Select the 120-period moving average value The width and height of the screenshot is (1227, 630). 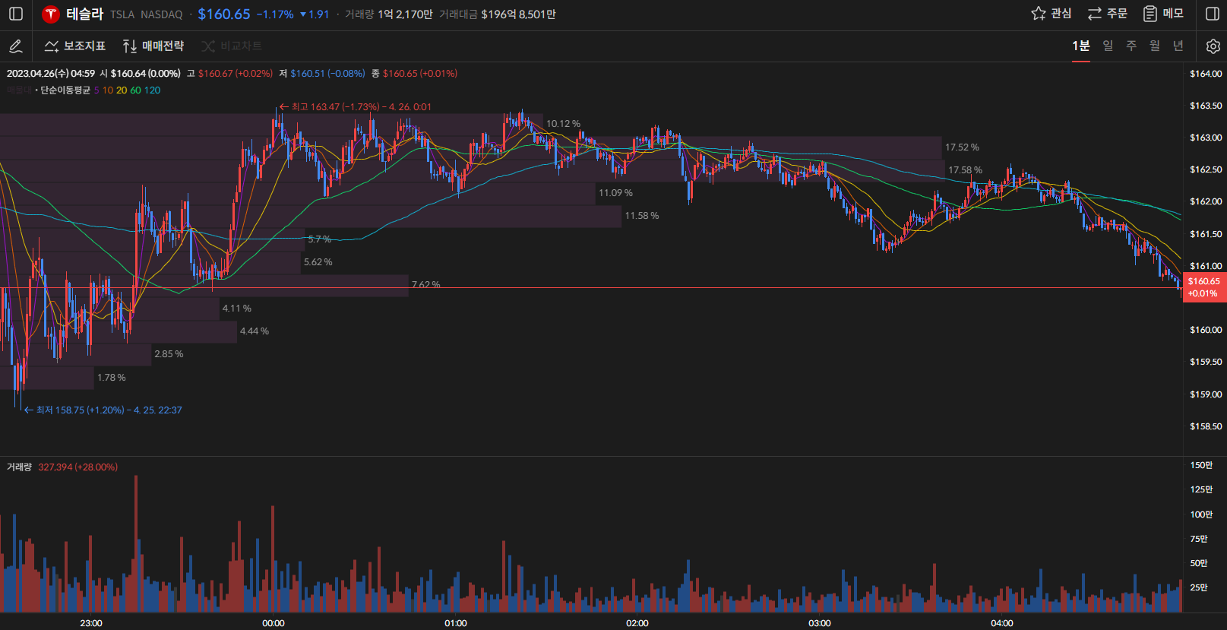click(x=152, y=90)
